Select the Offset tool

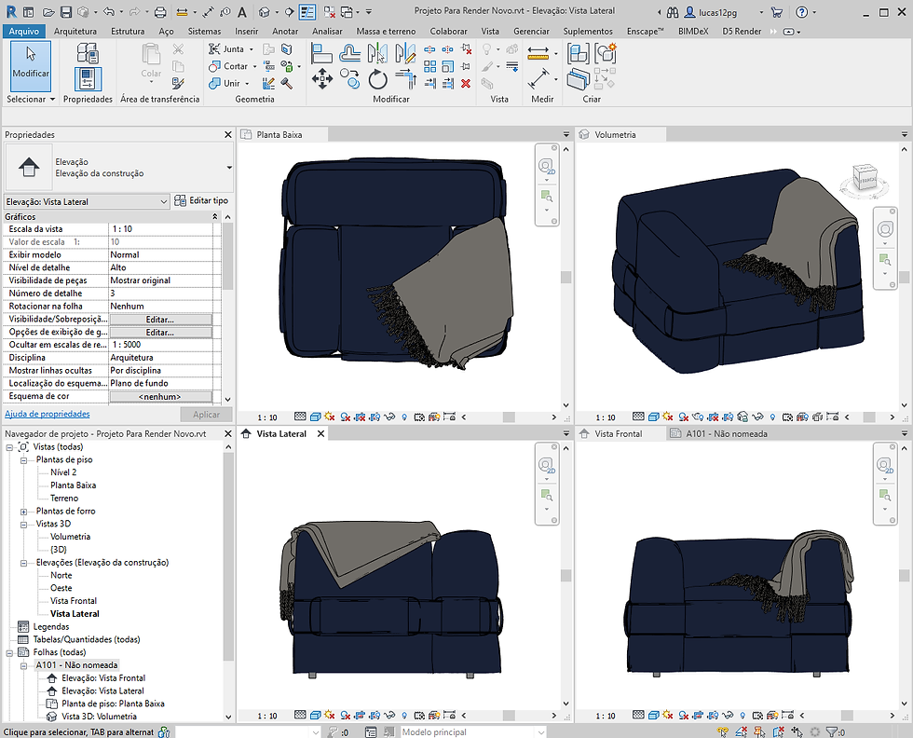point(349,53)
